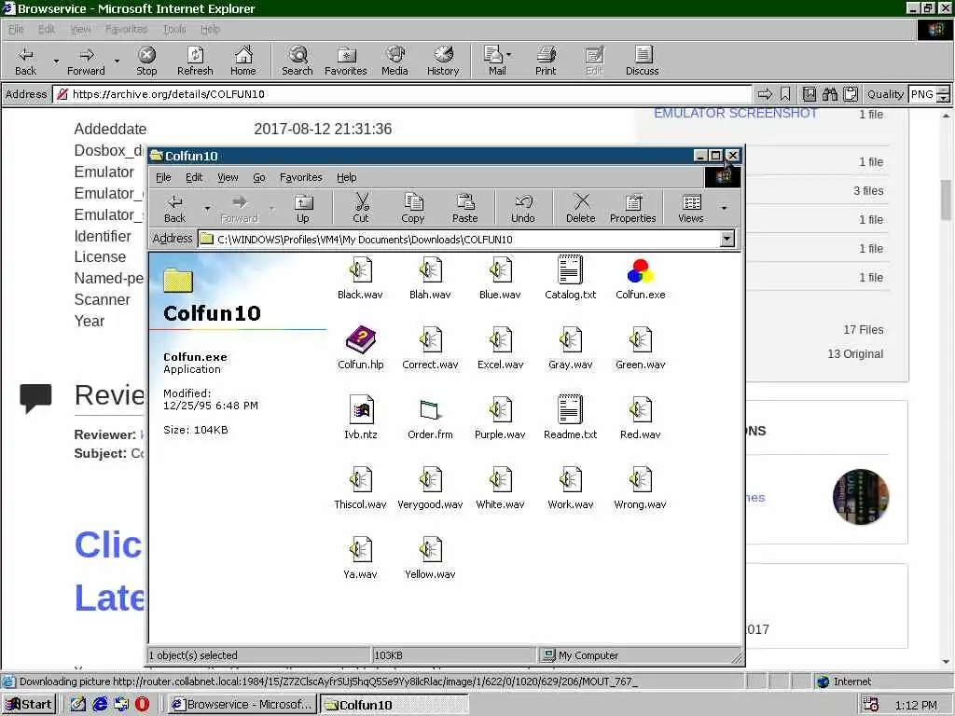Click the round collection thumbnail image

point(860,497)
